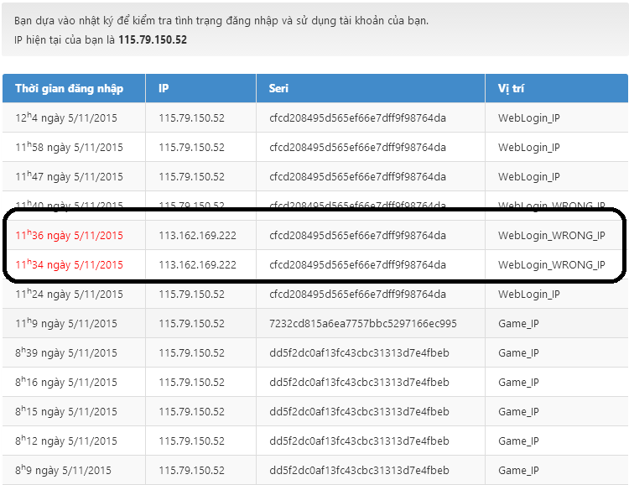Select the 8h39 ngày 5/11/2015 login time
Viewport: 629px width, 485px height.
pos(66,353)
